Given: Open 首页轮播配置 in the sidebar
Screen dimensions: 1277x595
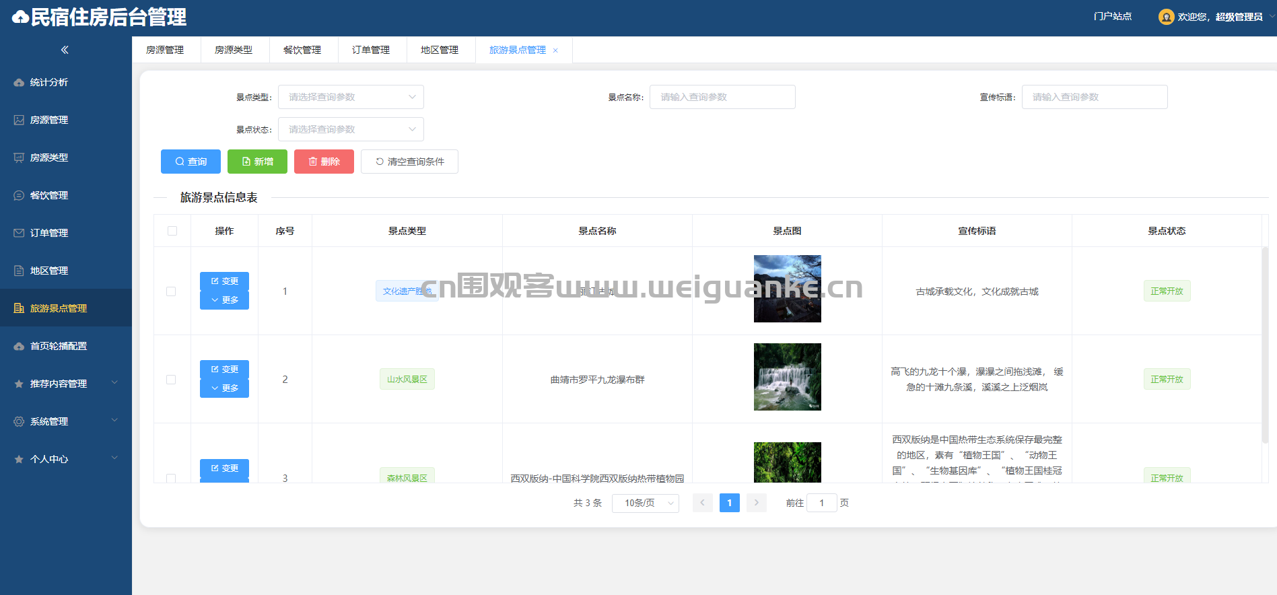Looking at the screenshot, I should pos(66,346).
